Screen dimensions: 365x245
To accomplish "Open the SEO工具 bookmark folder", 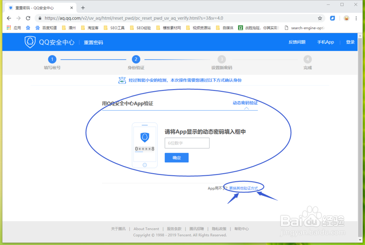I will tap(114, 28).
